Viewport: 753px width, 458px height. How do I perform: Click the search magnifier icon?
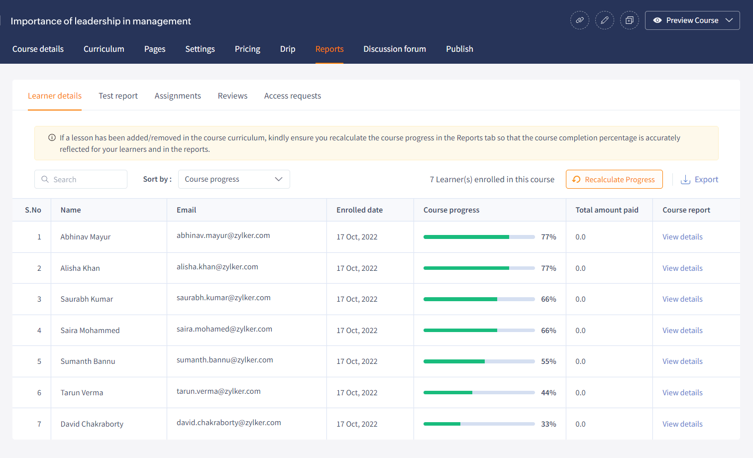(x=45, y=179)
